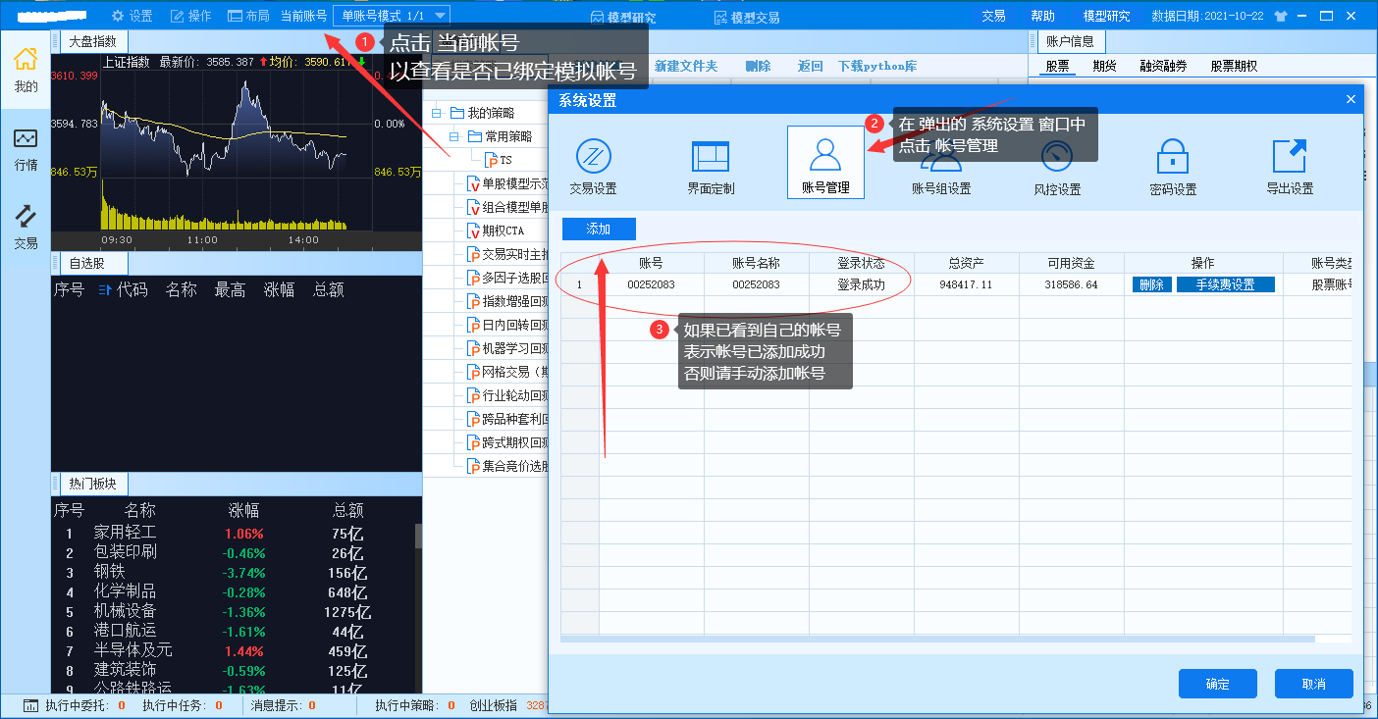Image resolution: width=1378 pixels, height=719 pixels.
Task: Collapse the 常用策略 tree folder
Action: 454,136
